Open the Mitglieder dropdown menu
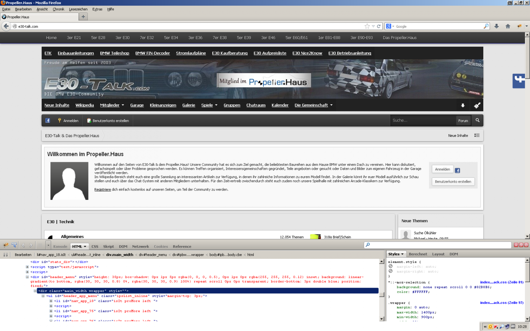 pos(112,105)
